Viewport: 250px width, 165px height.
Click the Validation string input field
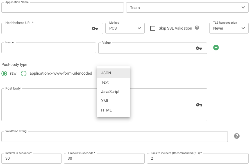click(115, 137)
